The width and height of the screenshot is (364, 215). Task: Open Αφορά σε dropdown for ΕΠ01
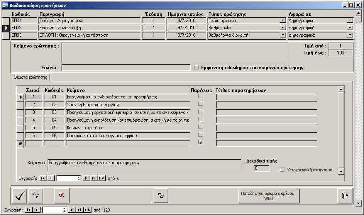pos(350,20)
